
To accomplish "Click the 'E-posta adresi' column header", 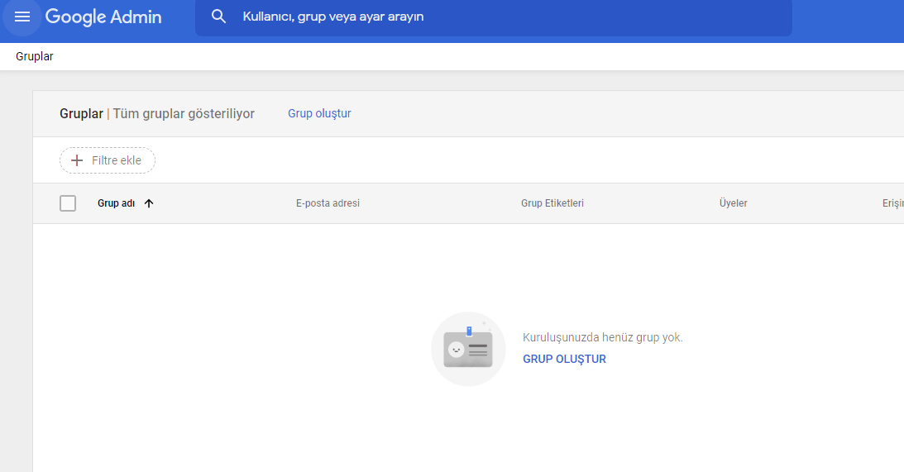I will point(328,203).
